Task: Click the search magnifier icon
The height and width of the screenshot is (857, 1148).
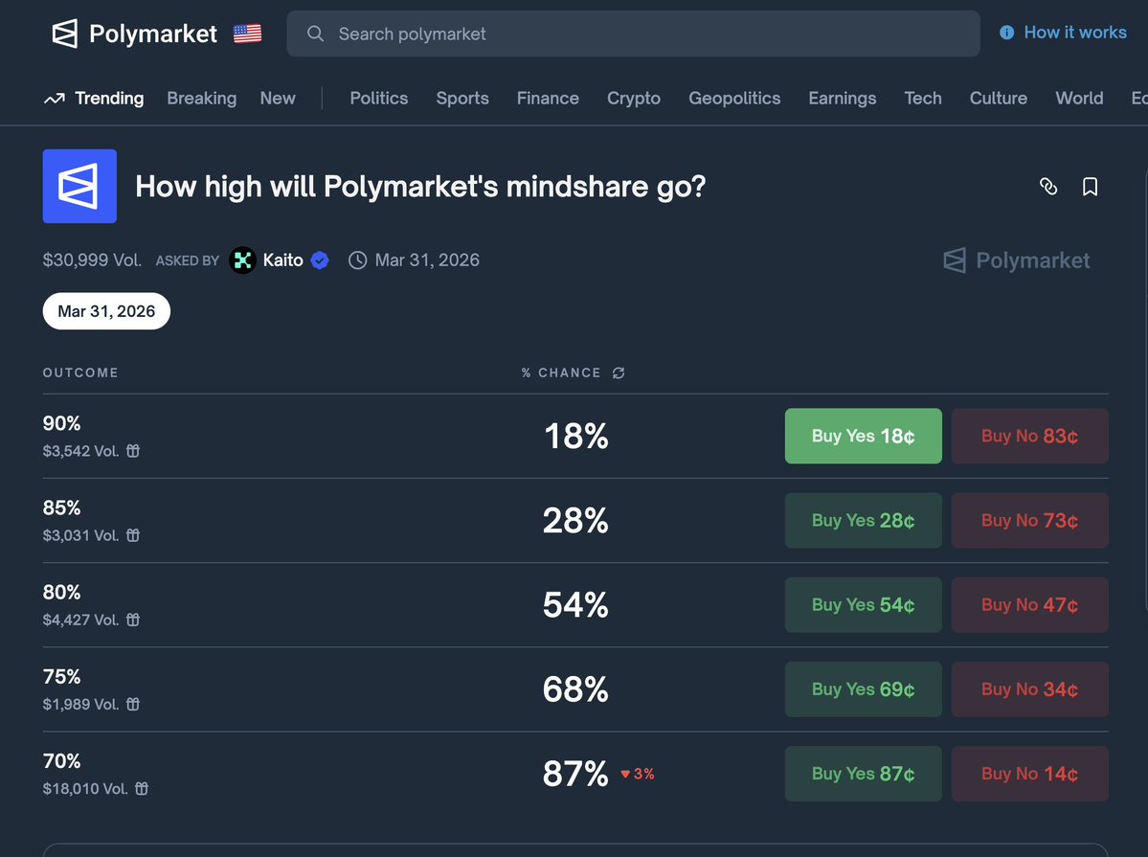Action: (315, 34)
